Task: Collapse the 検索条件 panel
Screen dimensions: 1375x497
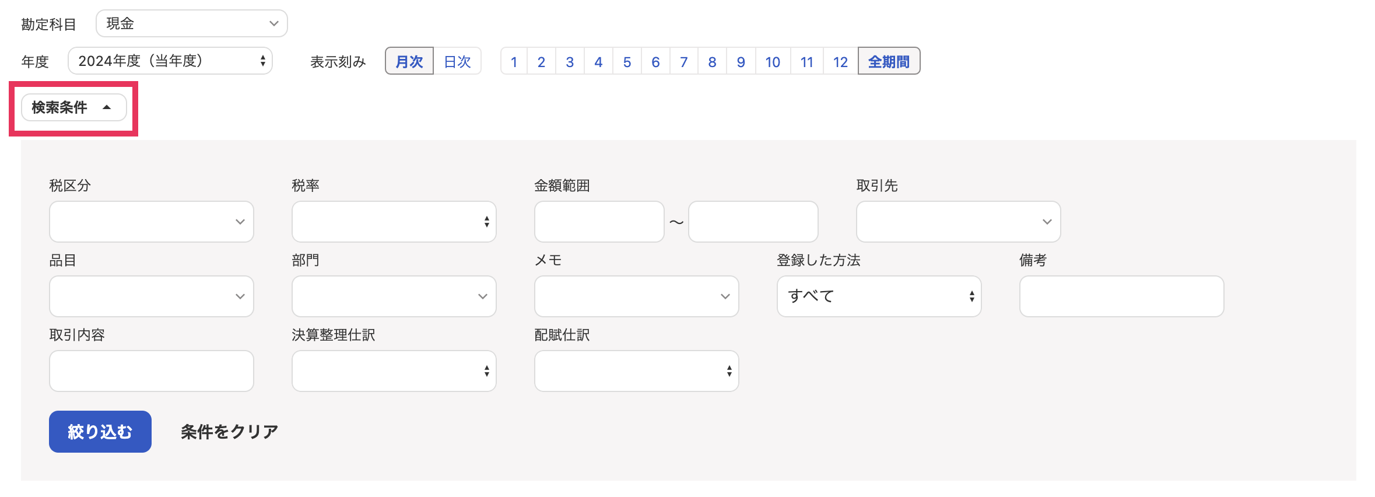Action: click(x=73, y=107)
